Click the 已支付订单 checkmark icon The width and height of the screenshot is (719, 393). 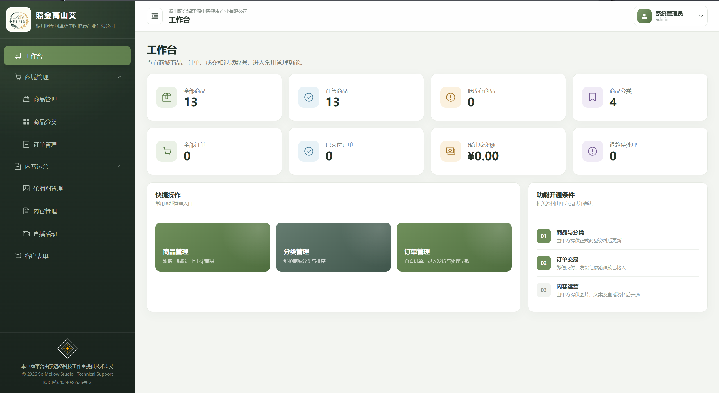point(309,151)
